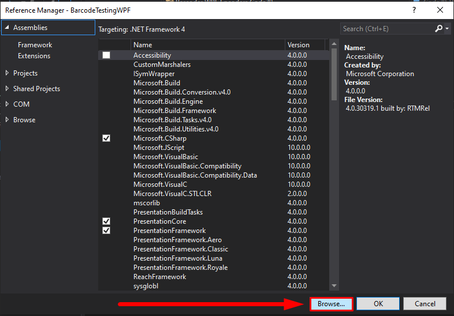Screen dimensions: 454x316
Task: Select the Extensions category
Action: 34,56
